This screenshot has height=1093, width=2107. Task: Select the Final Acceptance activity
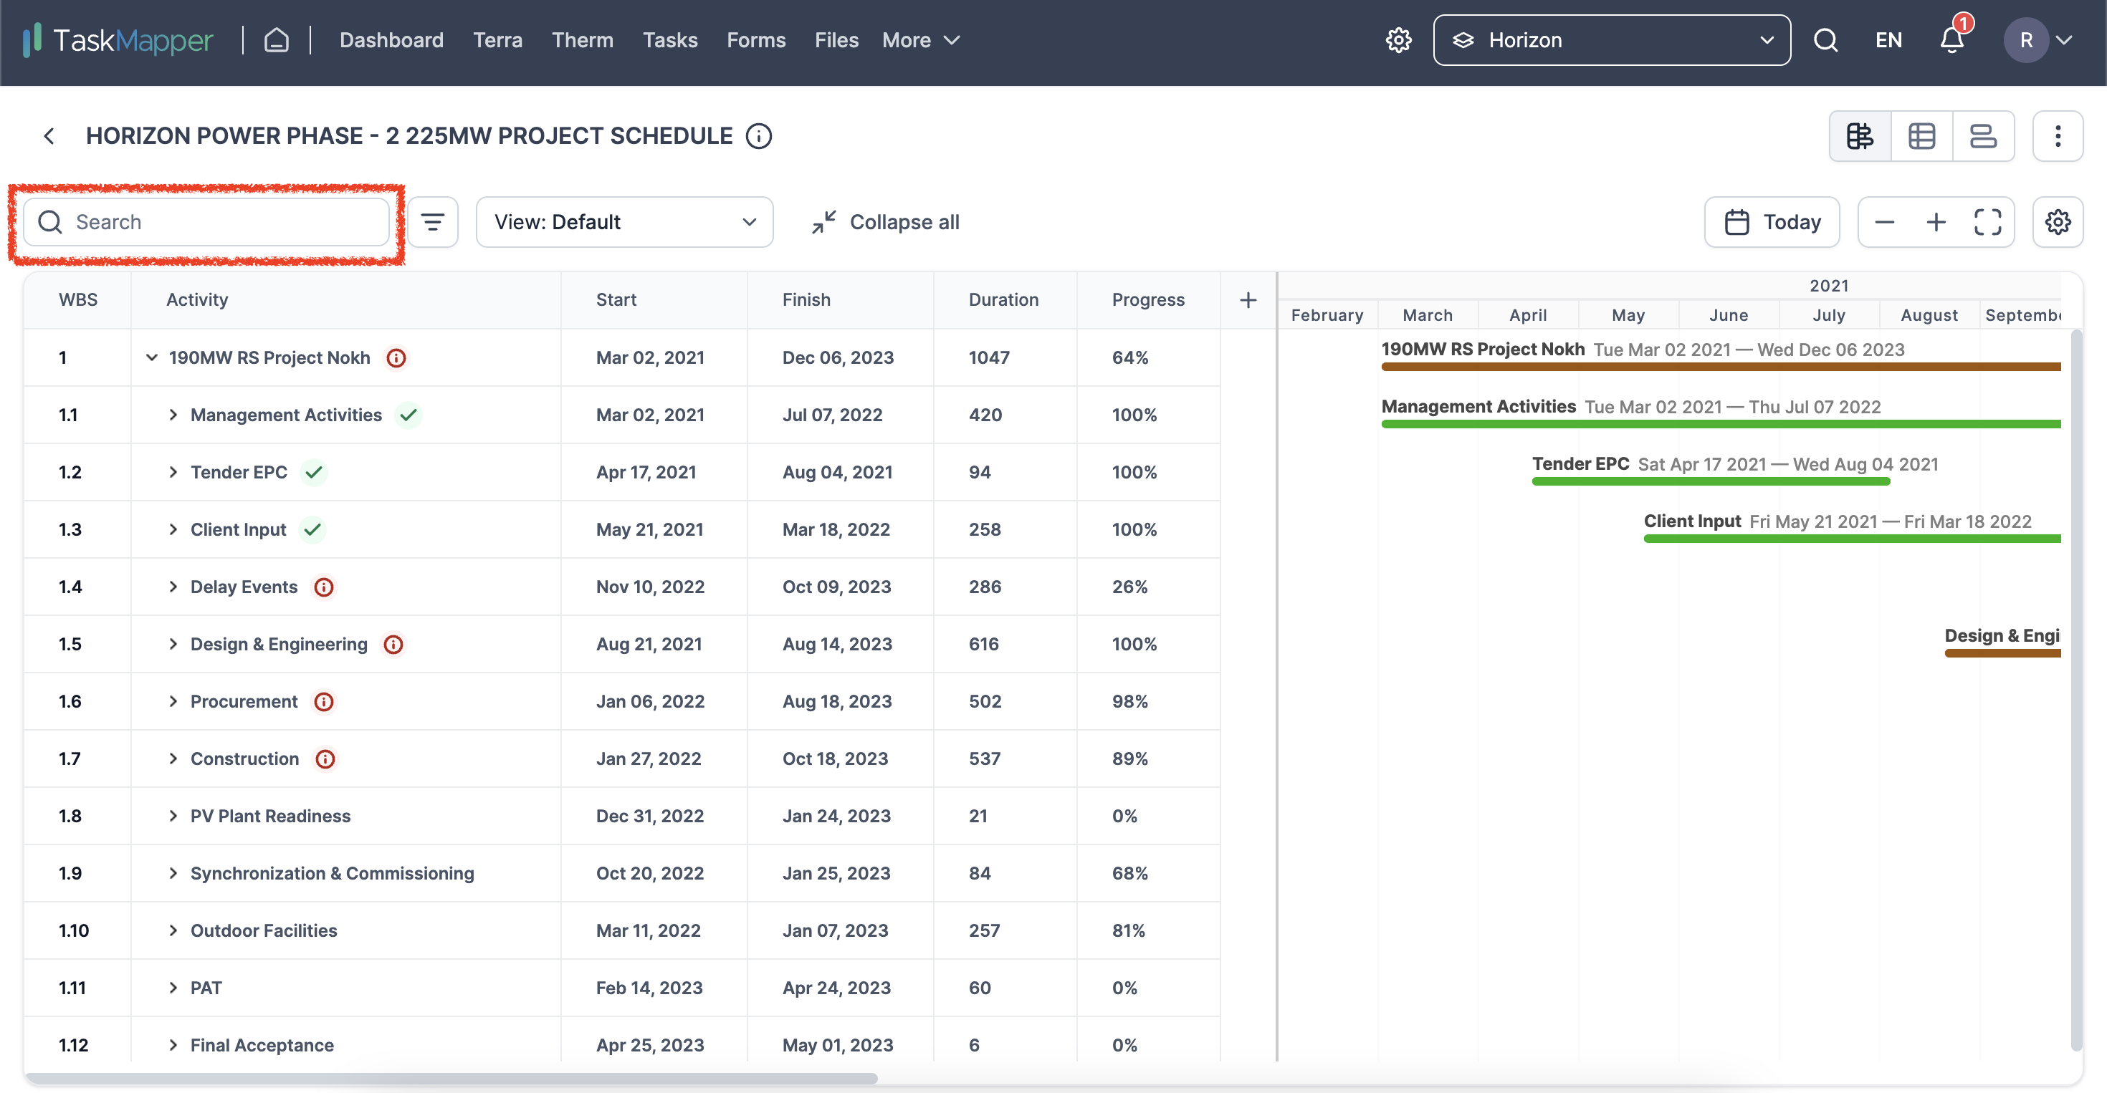pos(262,1045)
